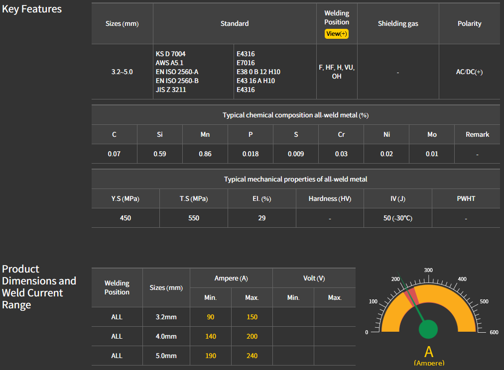
Task: Click the maximum ampere value 240
Action: click(252, 356)
